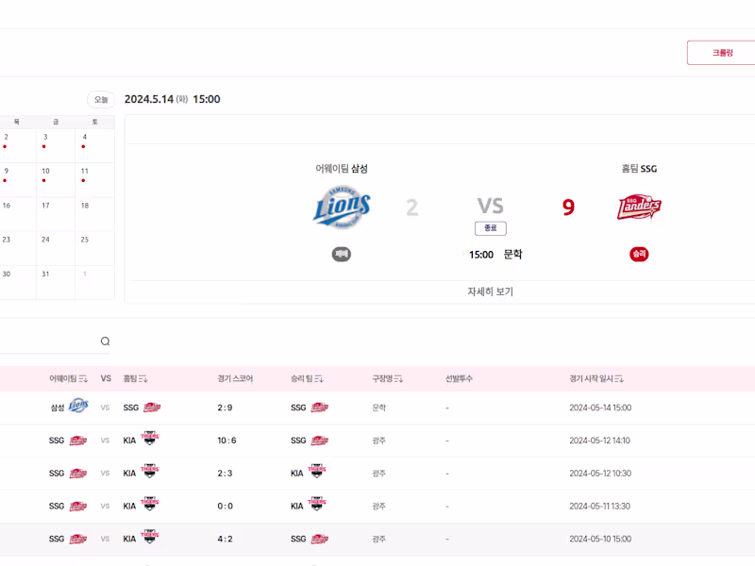Click the SSG Landers team logo
755x566 pixels.
(x=639, y=208)
